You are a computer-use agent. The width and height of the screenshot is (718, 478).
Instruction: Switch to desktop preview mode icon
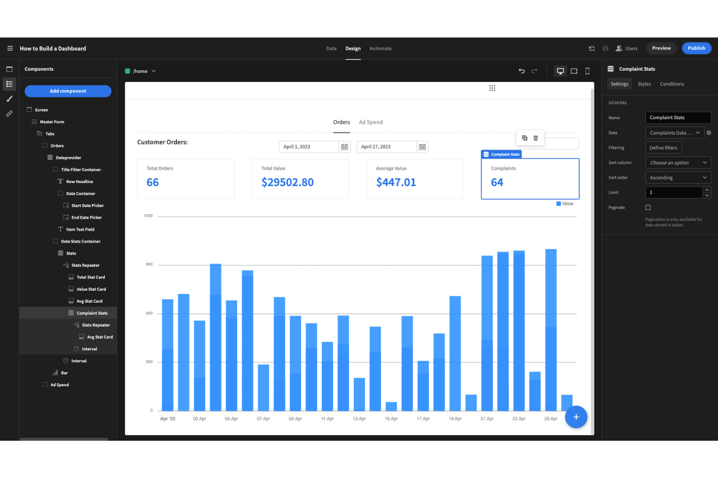(x=560, y=71)
